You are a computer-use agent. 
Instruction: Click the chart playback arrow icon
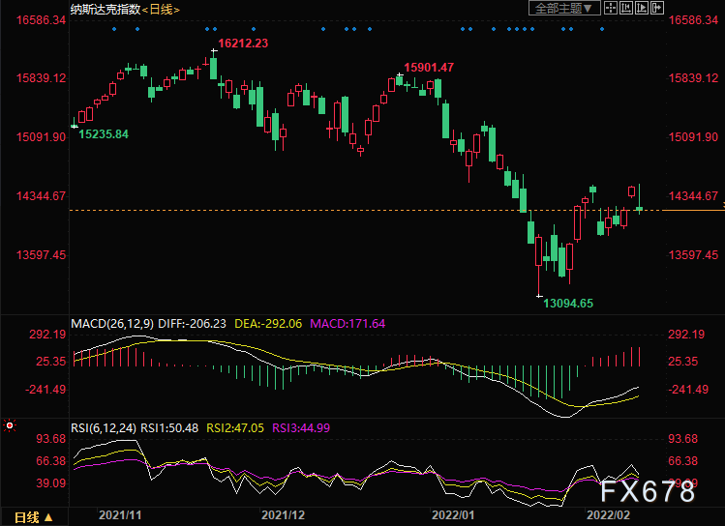pyautogui.click(x=642, y=8)
